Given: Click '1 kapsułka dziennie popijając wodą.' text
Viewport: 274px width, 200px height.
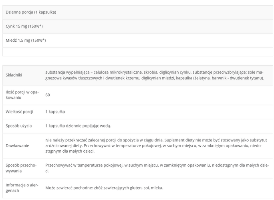Looking at the screenshot, I should 78,126.
